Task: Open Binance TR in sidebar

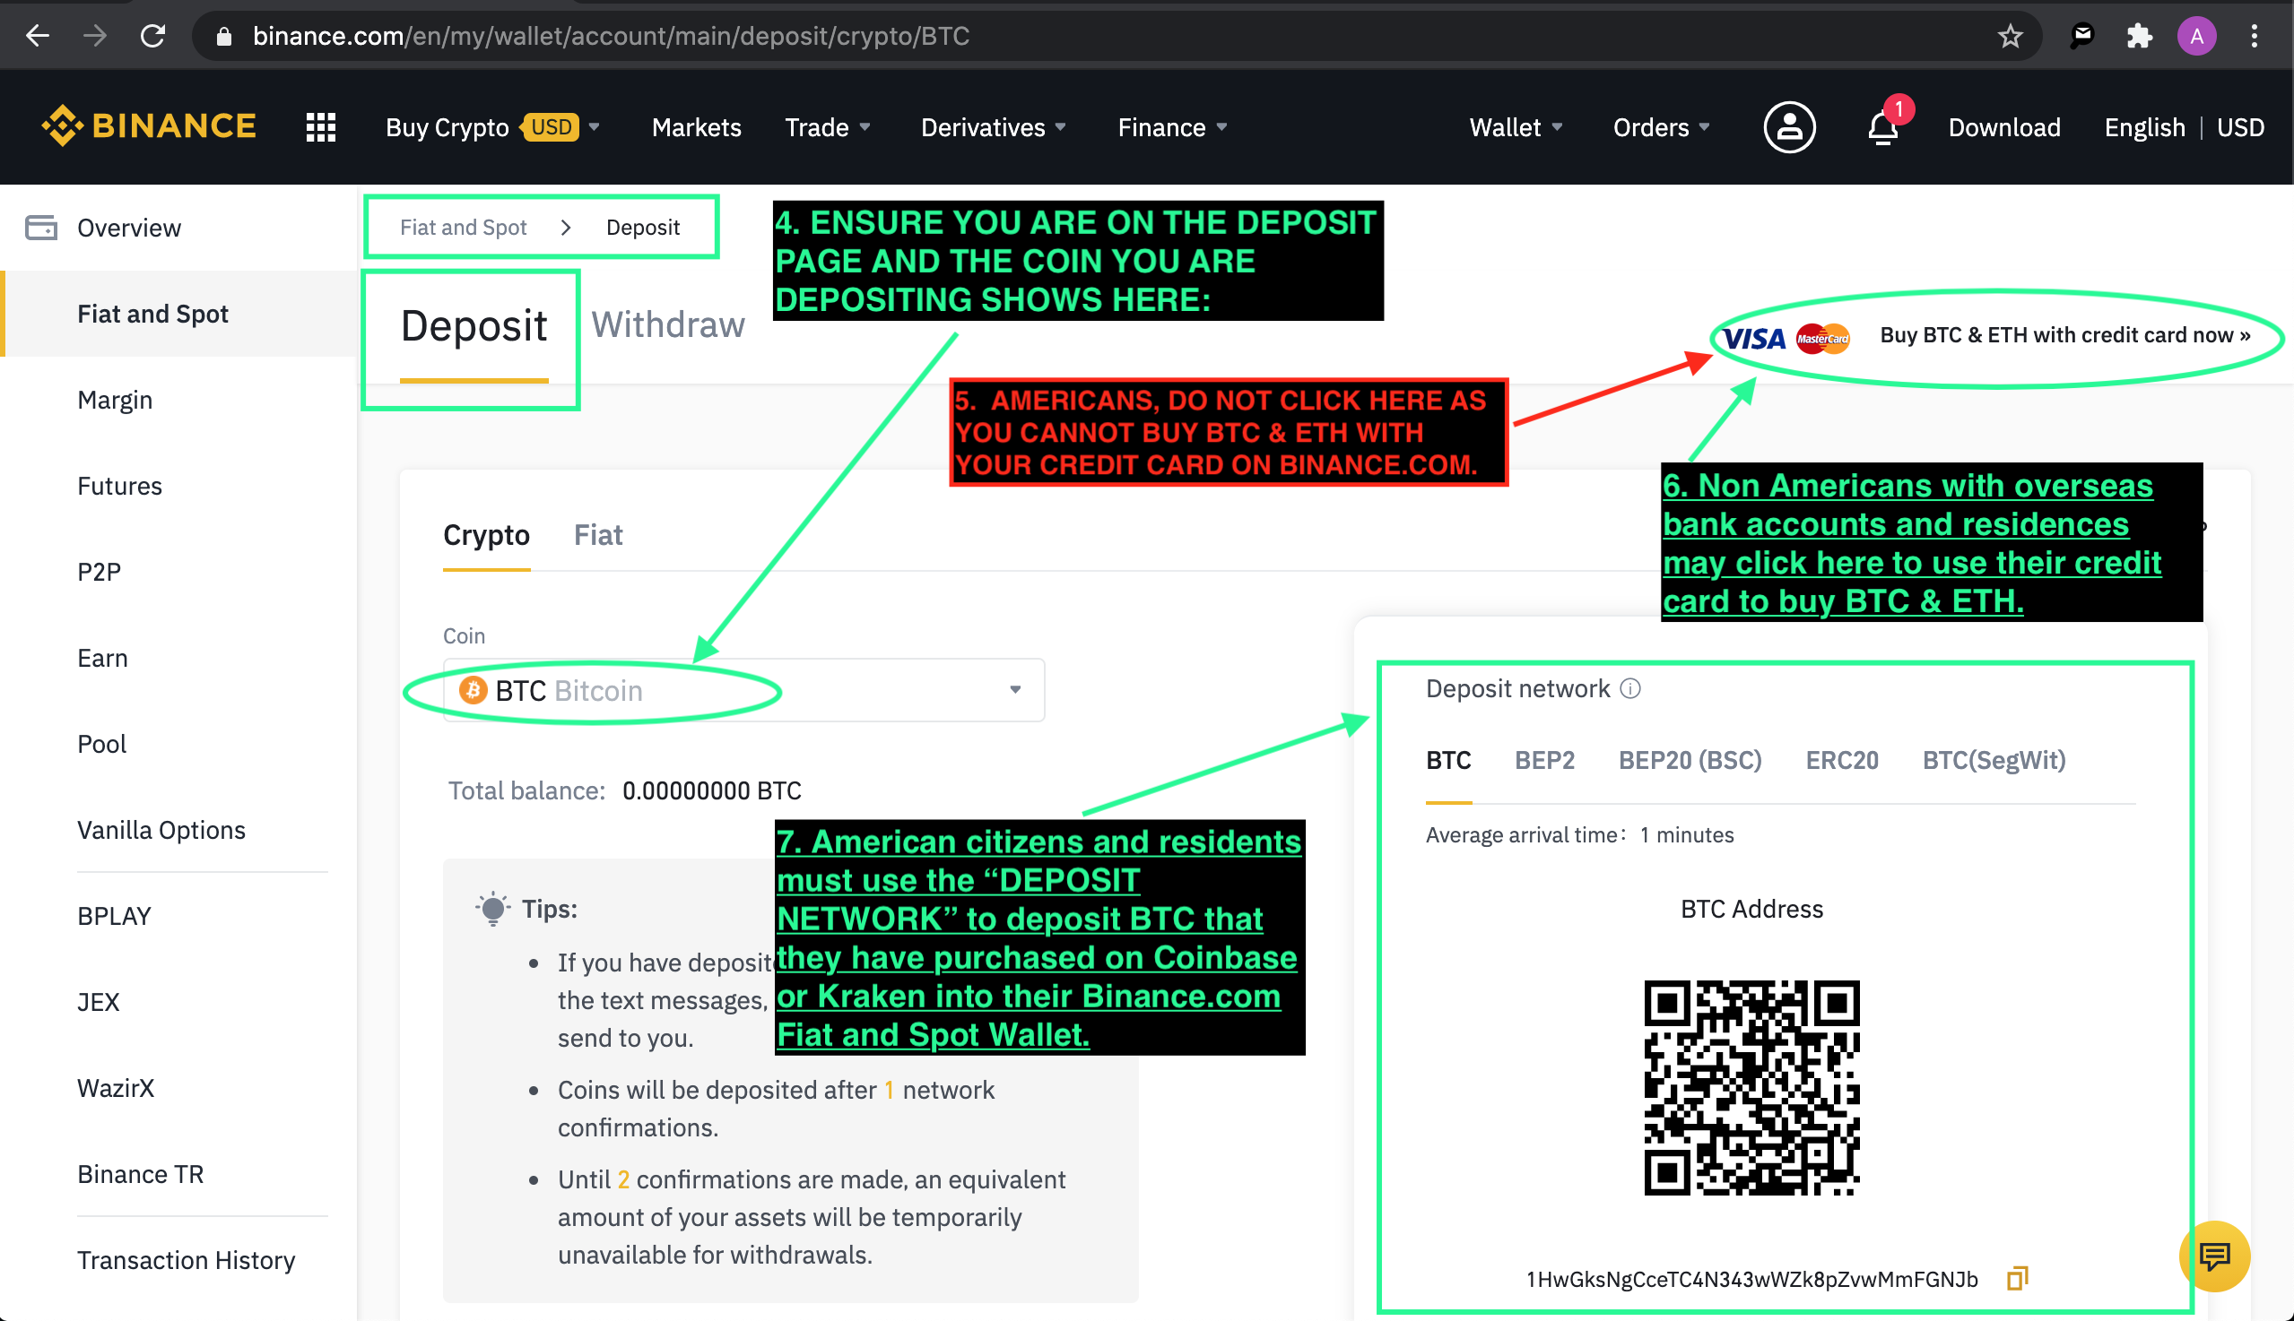Action: pyautogui.click(x=140, y=1175)
